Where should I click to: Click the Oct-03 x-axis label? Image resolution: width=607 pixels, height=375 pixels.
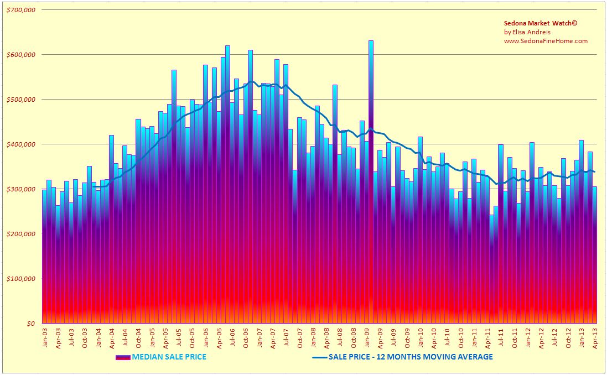click(85, 338)
